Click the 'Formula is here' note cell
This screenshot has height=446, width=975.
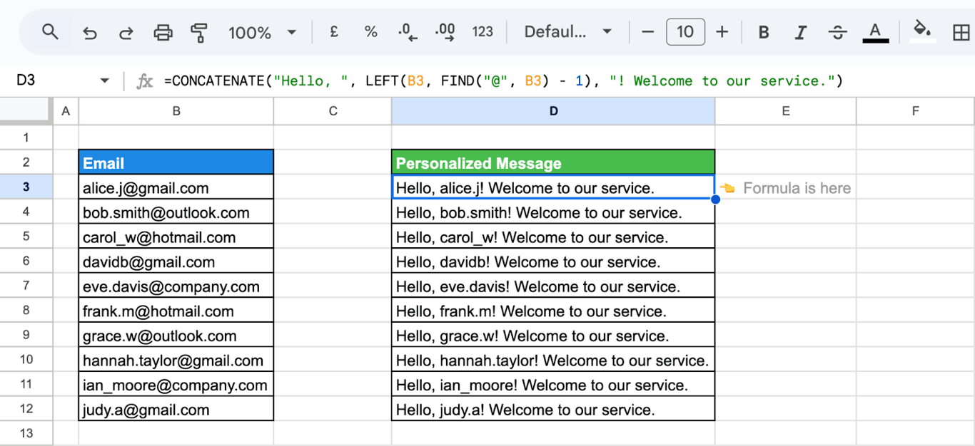pos(785,187)
